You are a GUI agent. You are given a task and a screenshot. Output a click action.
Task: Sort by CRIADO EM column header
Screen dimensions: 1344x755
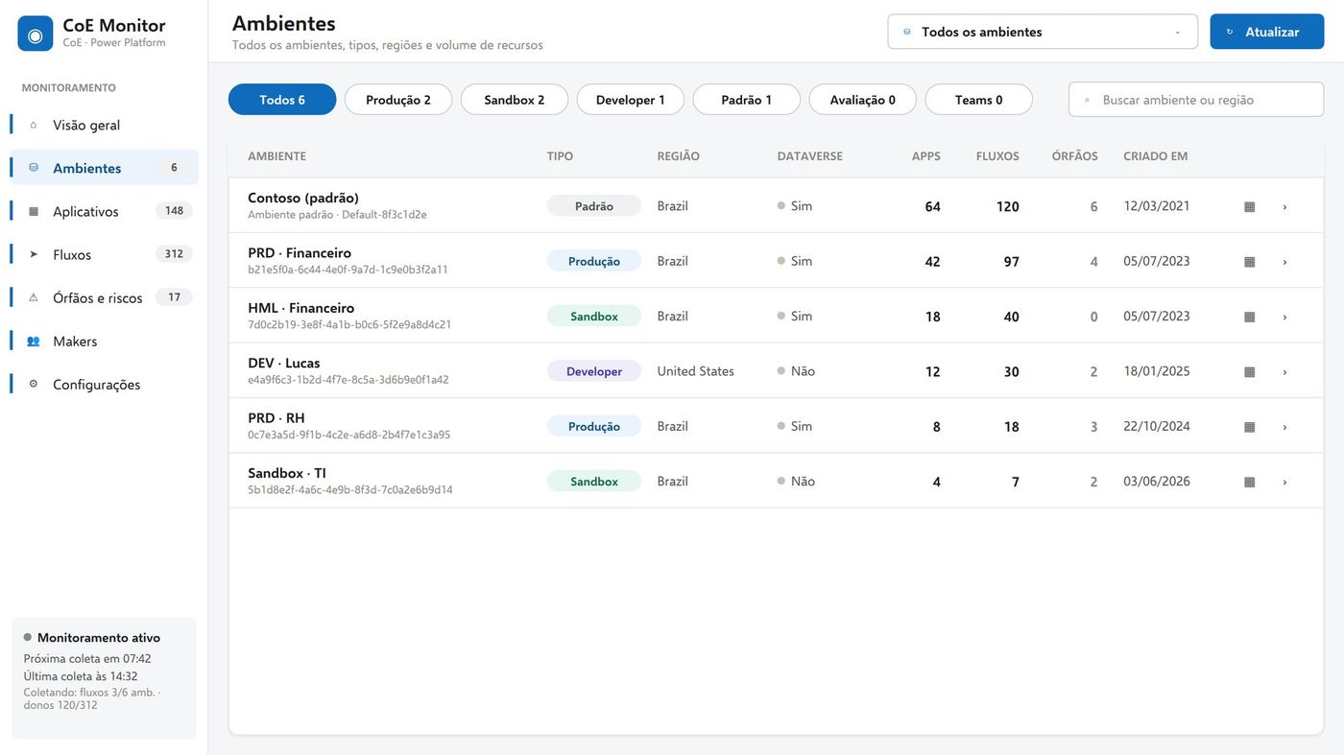tap(1156, 156)
